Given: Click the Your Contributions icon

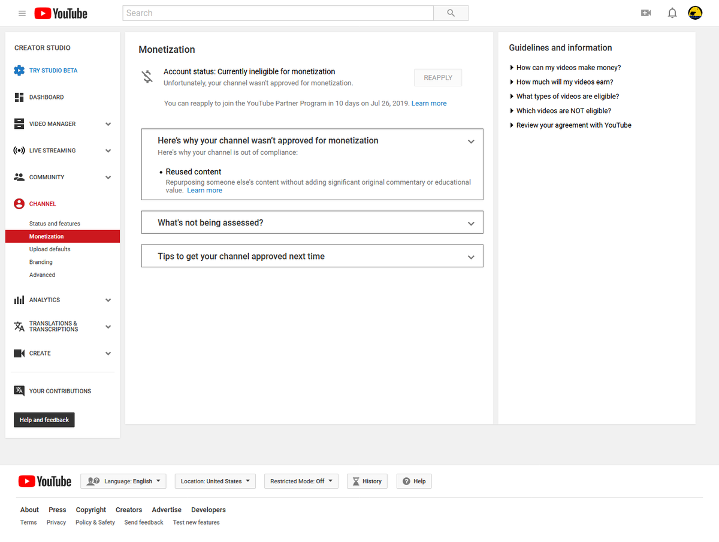Looking at the screenshot, I should tap(19, 391).
